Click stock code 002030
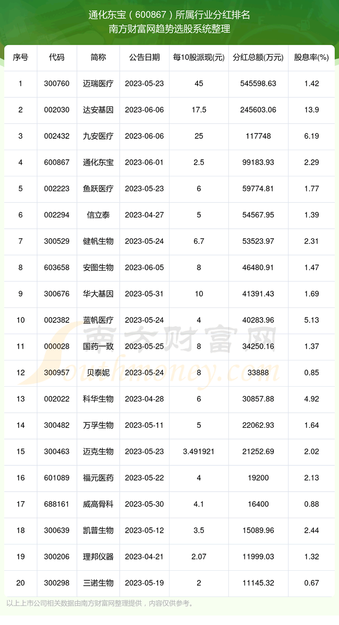The width and height of the screenshot is (339, 625). point(57,110)
